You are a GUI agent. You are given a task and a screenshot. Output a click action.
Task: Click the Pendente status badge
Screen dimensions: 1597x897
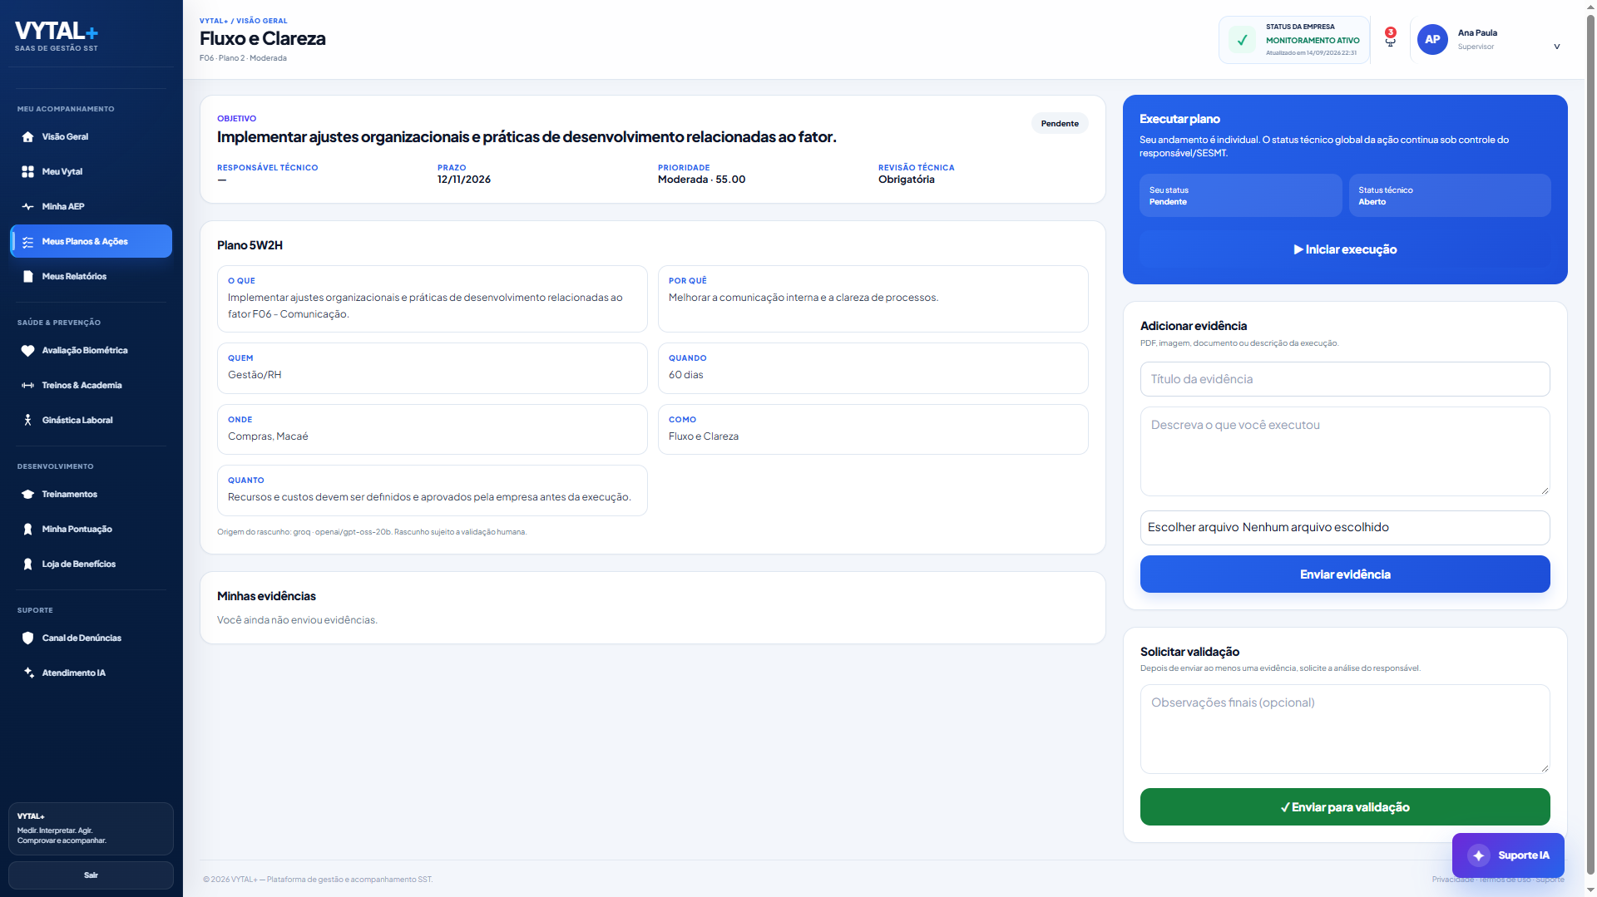1060,124
